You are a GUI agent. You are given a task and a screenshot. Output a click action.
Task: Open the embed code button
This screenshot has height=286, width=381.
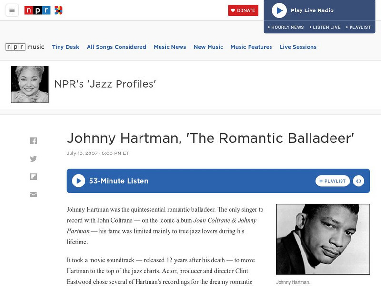tap(359, 181)
